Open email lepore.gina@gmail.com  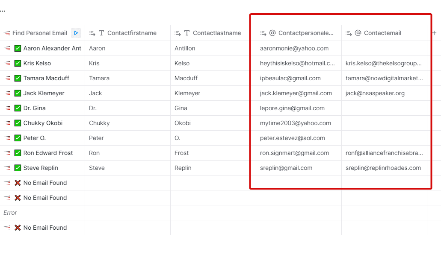tap(292, 108)
